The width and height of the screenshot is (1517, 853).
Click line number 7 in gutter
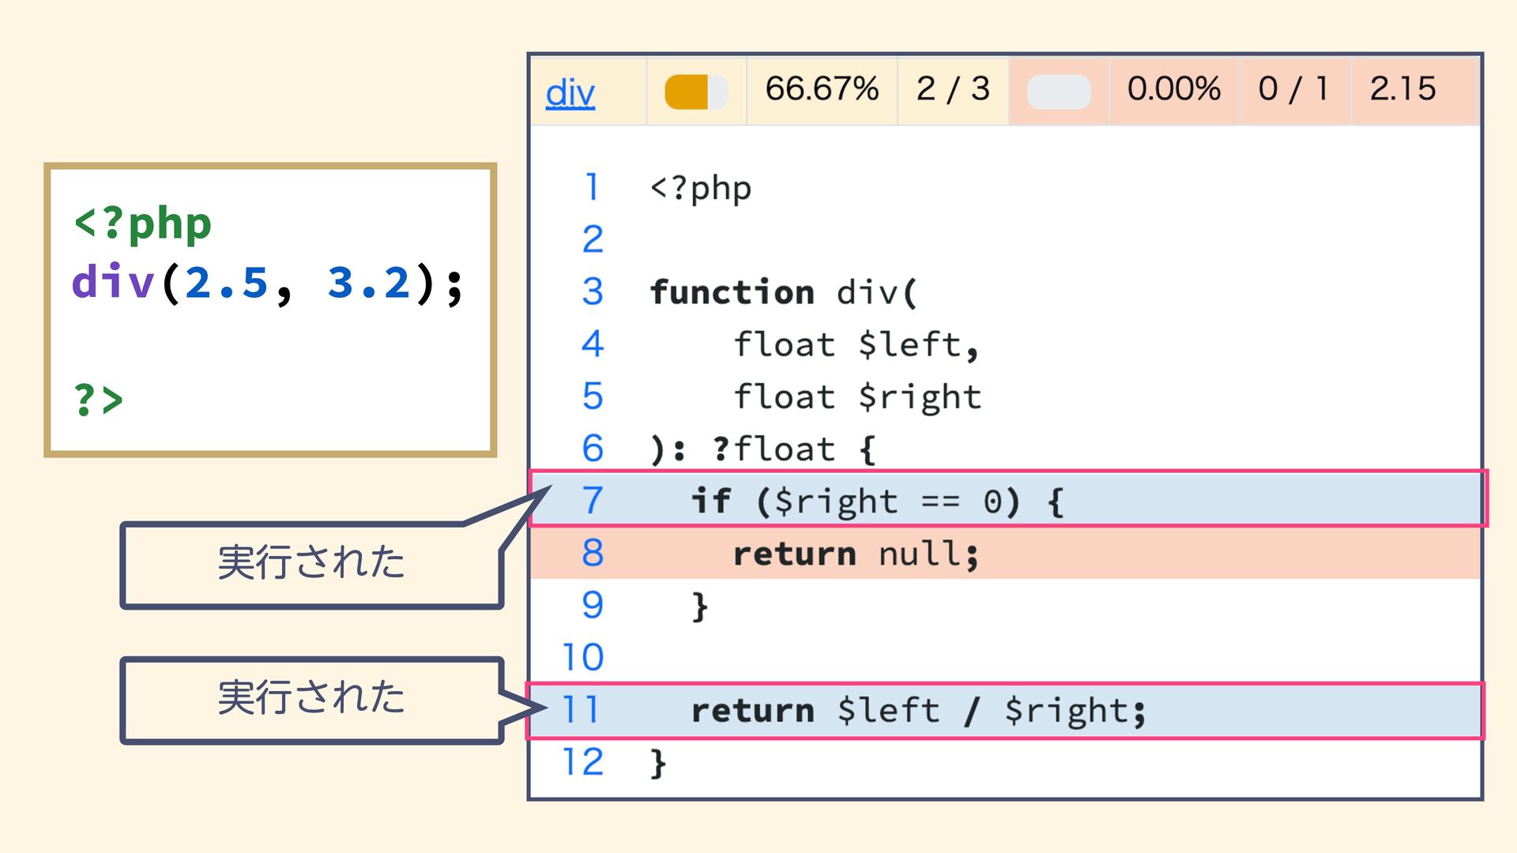point(593,501)
